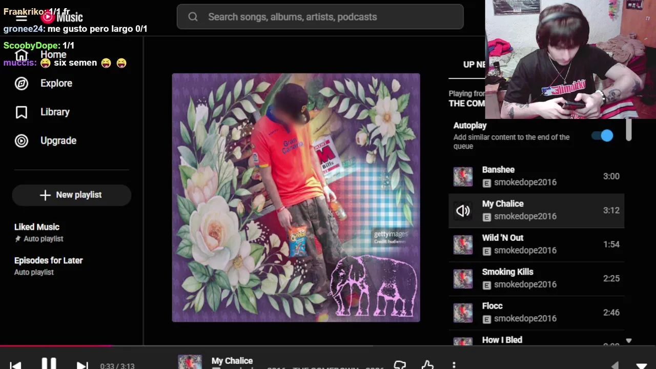The height and width of the screenshot is (369, 656).
Task: Collapse the player page with down arrow
Action: [x=641, y=366]
